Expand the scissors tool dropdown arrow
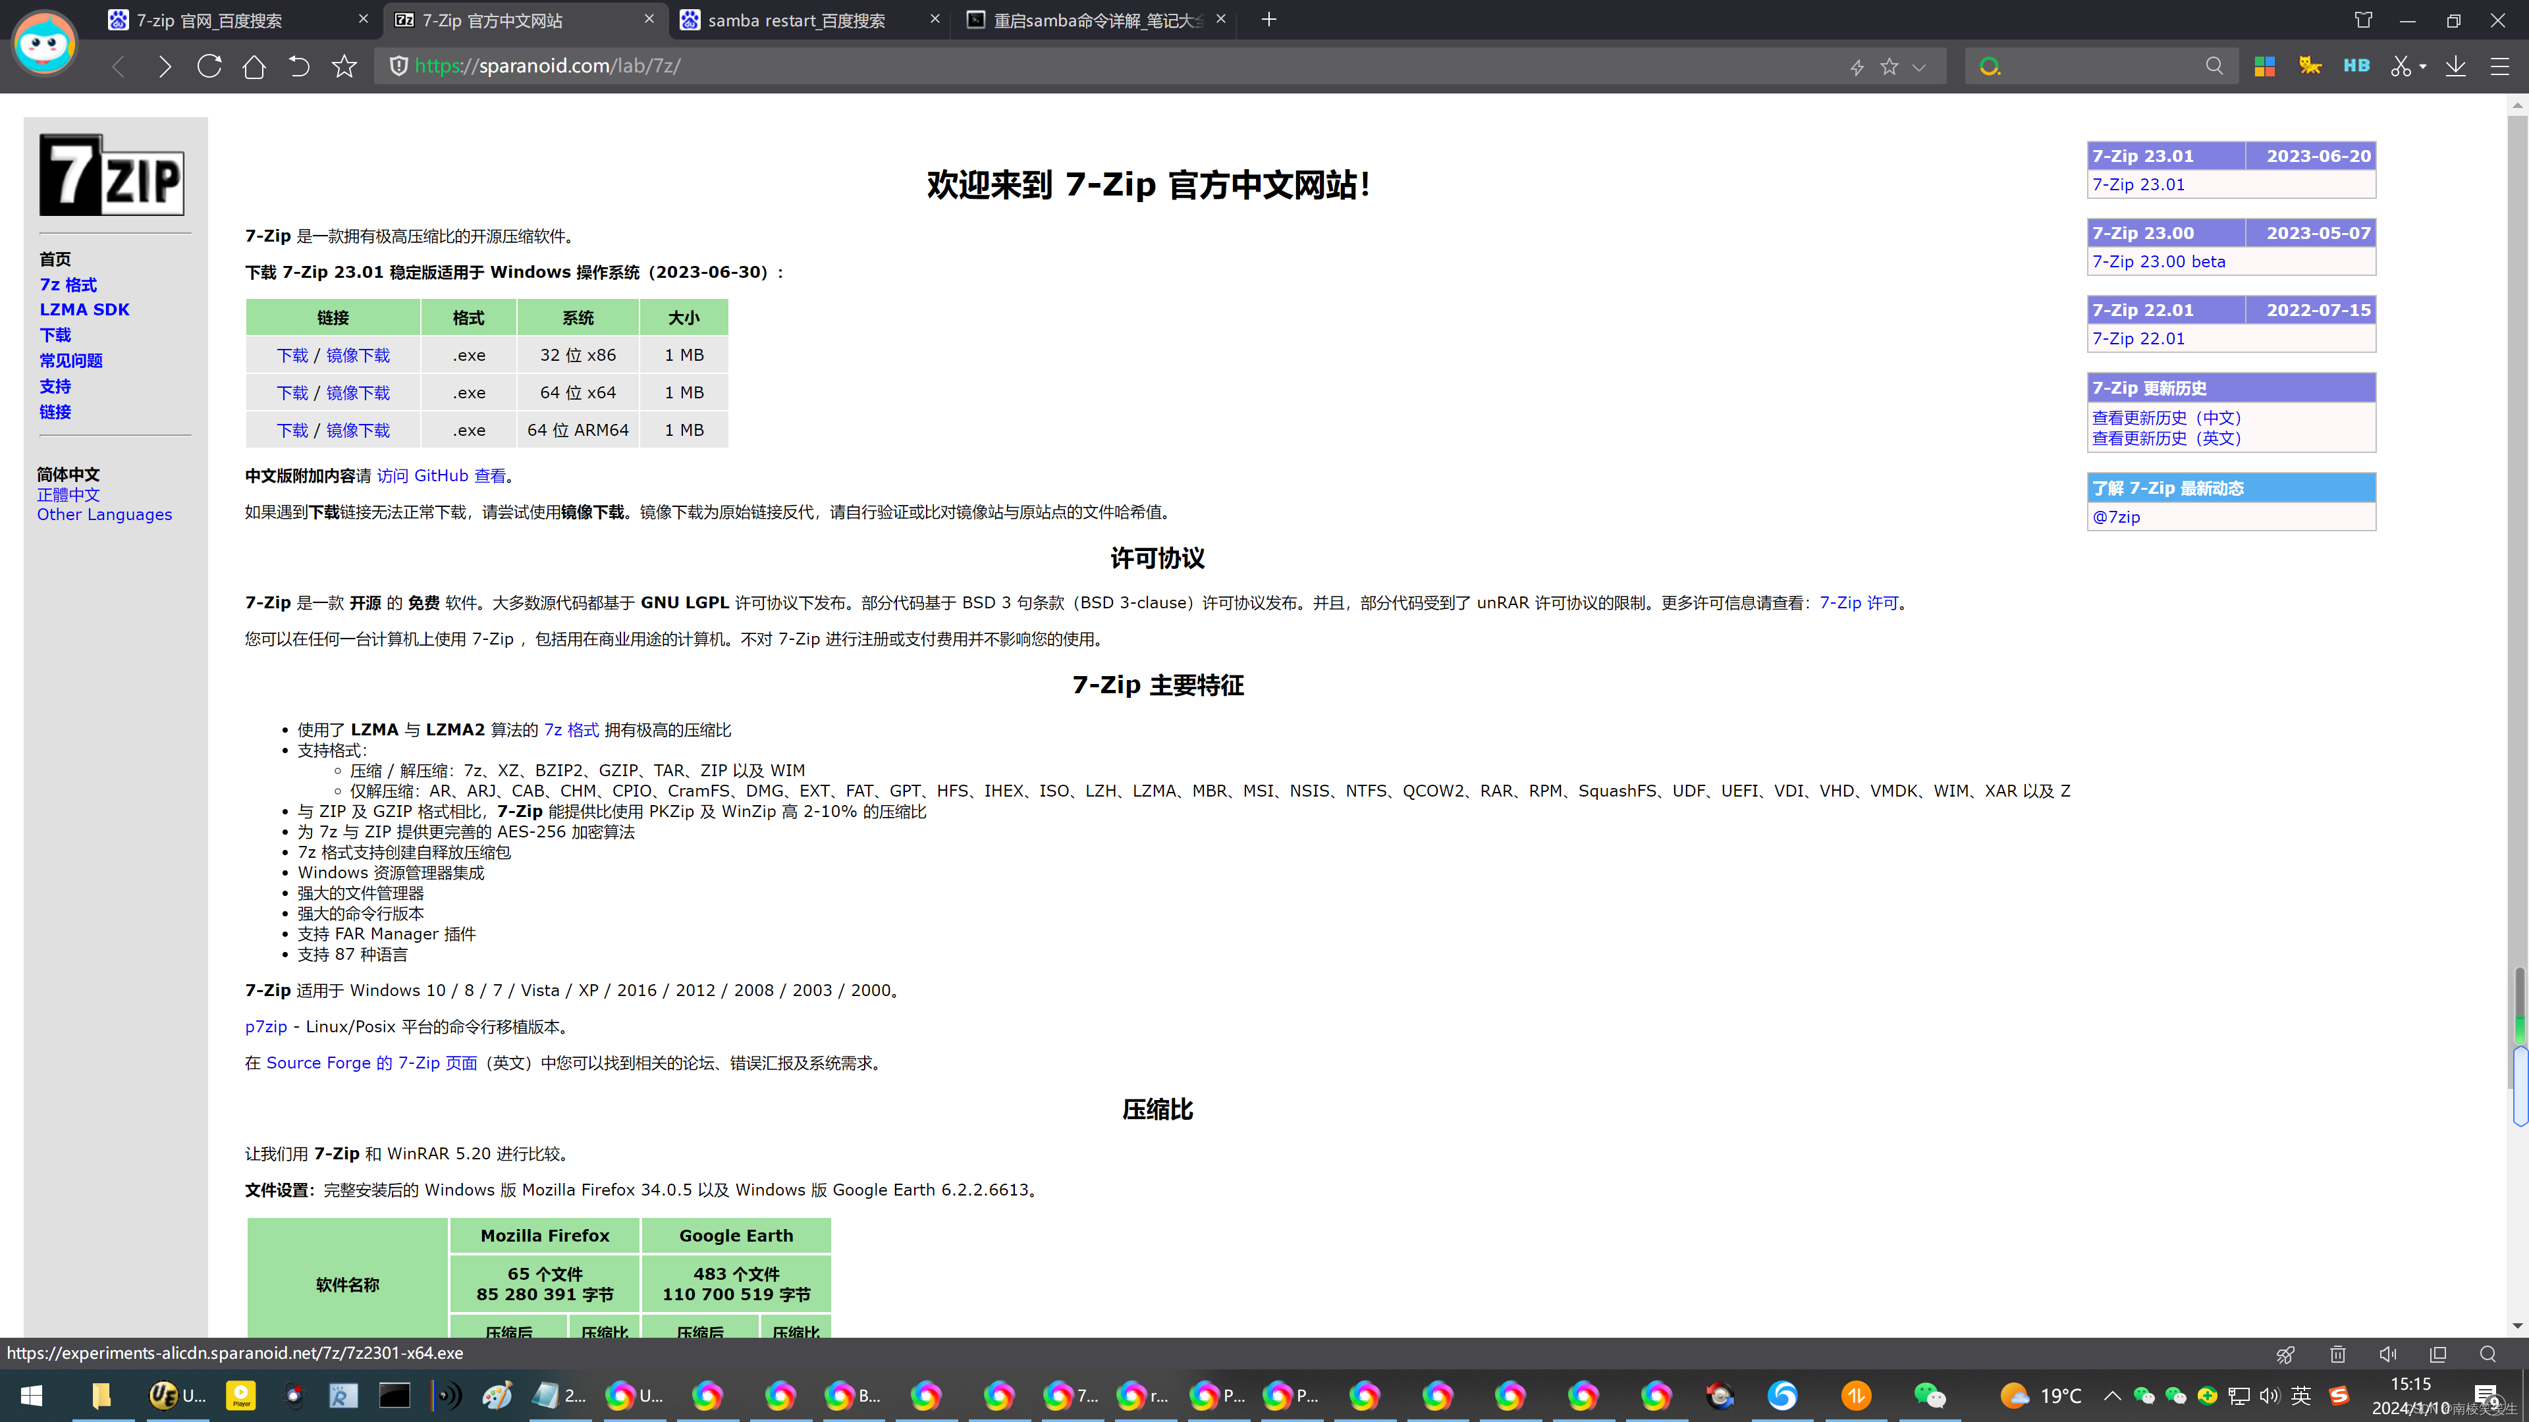This screenshot has height=1422, width=2529. click(x=2423, y=66)
